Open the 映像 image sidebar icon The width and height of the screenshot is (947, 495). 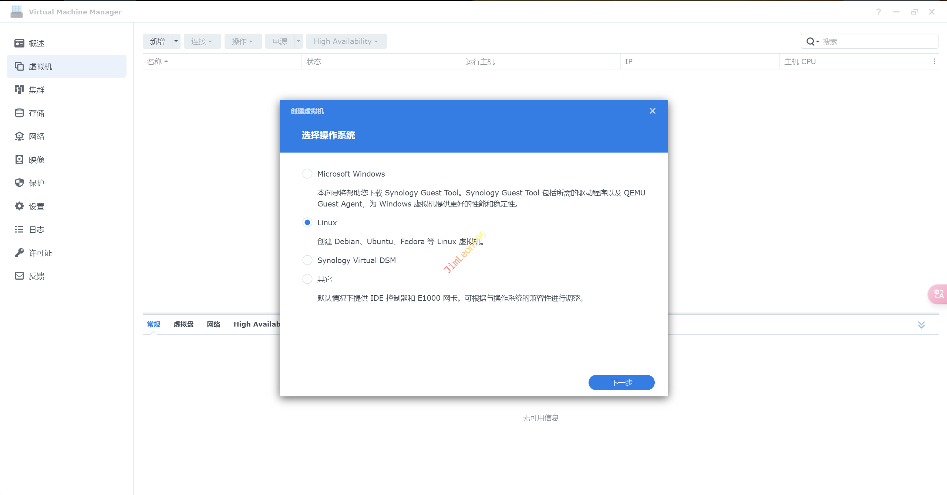(19, 160)
